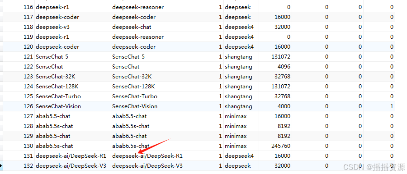Click the 16000 value in row 131
Image resolution: width=407 pixels, height=174 pixels.
coord(282,156)
